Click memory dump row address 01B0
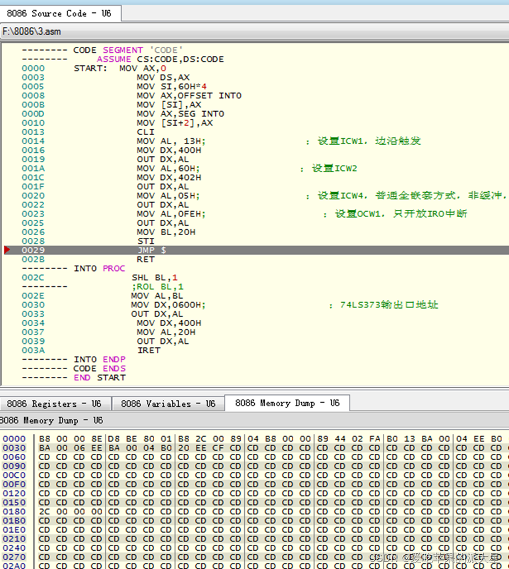Viewport: 509px width, 569px height. 14,520
